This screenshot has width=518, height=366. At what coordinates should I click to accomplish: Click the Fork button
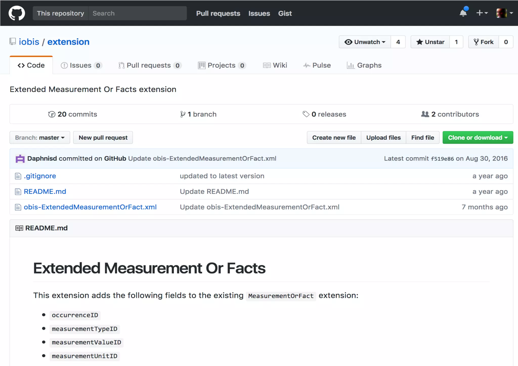coord(484,42)
